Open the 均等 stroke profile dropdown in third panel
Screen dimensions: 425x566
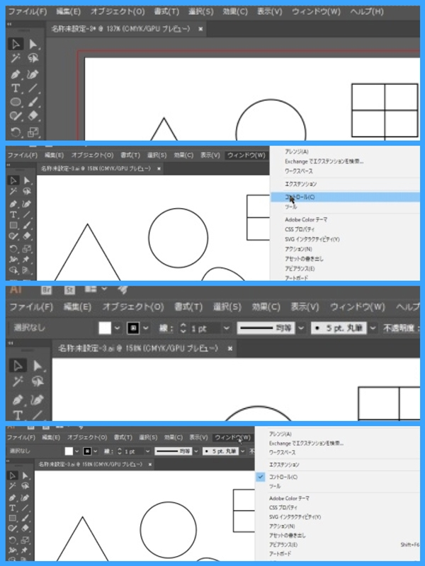tap(300, 328)
